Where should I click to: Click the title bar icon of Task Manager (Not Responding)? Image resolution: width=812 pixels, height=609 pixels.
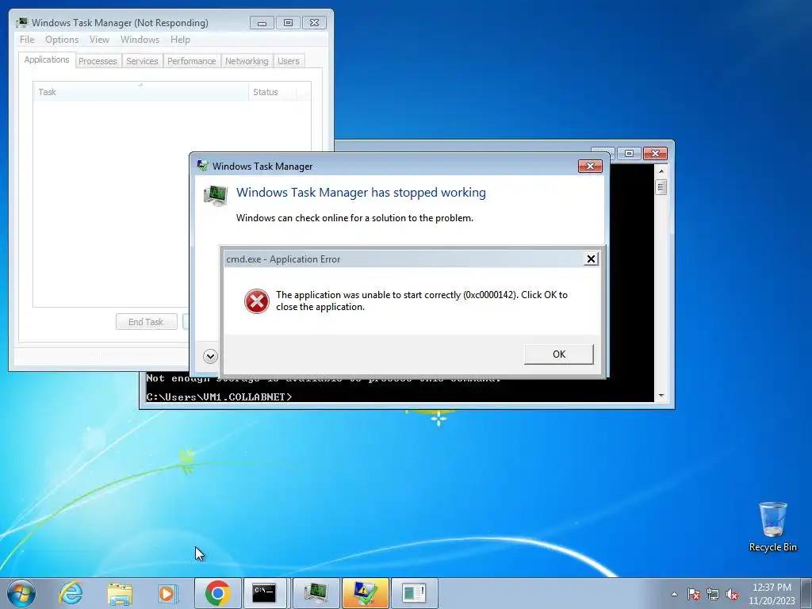(21, 22)
